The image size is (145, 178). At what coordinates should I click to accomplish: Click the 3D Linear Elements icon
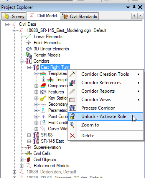(x=29, y=49)
